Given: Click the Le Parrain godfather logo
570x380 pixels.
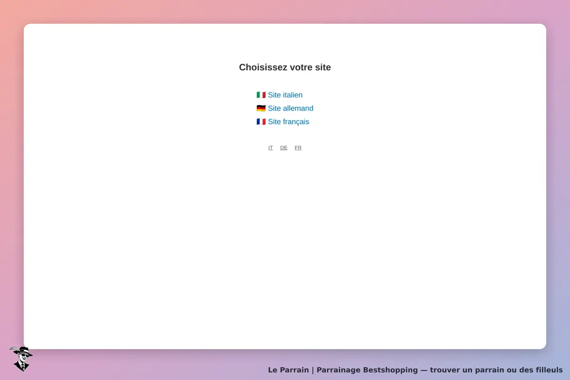Looking at the screenshot, I should click(21, 359).
